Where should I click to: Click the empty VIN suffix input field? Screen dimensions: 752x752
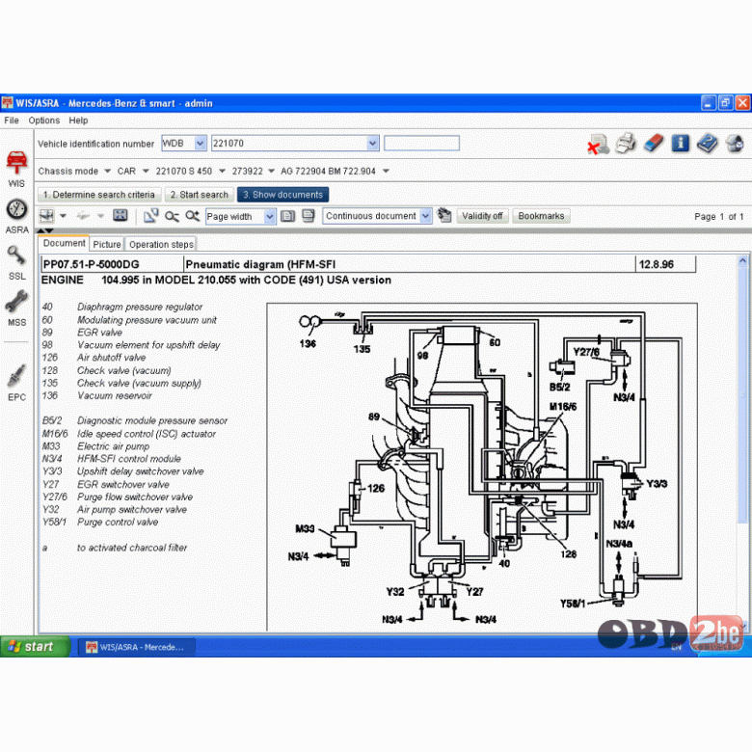pos(421,143)
